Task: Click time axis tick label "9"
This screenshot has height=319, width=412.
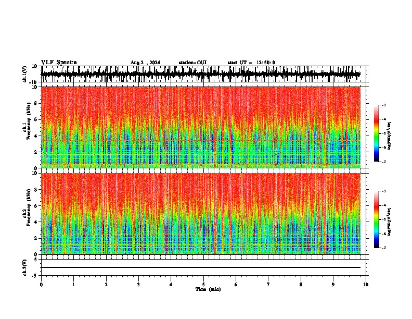Action: (x=333, y=285)
